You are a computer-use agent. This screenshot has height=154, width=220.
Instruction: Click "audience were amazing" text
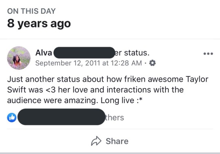[x=52, y=101]
